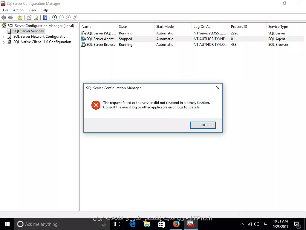The width and height of the screenshot is (306, 230).
Task: Click the Export List toolbar icon
Action: (36, 17)
